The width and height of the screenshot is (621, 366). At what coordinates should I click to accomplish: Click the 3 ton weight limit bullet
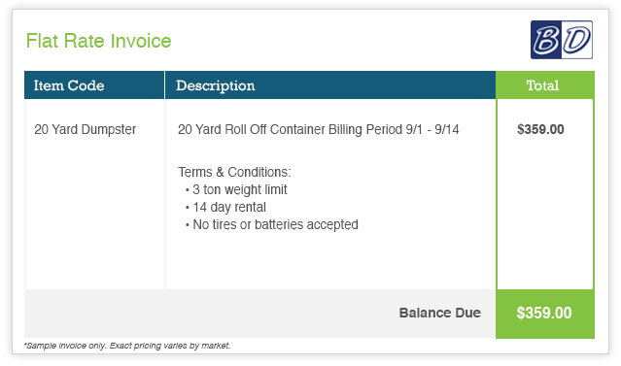click(x=236, y=189)
